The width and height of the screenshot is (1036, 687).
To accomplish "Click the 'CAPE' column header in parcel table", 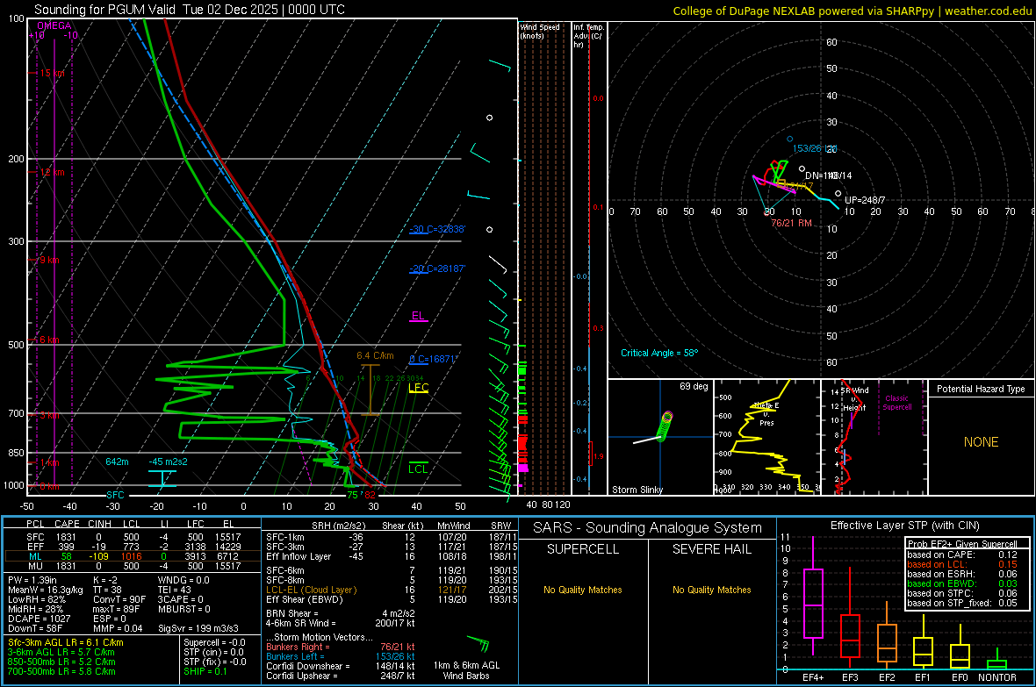I will pyautogui.click(x=67, y=524).
